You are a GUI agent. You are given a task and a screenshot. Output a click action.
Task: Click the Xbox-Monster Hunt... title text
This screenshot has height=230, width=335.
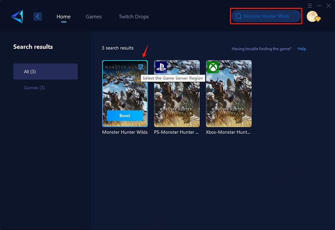tap(228, 132)
